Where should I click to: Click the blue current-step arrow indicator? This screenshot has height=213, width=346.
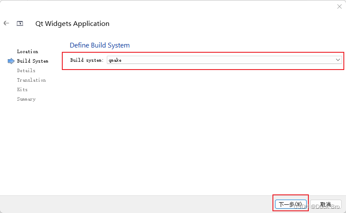coord(11,61)
